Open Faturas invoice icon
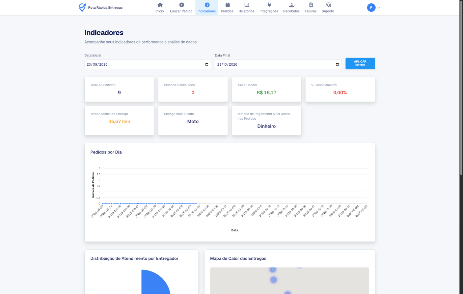Screen dimensions: 463x294 pos(311,5)
